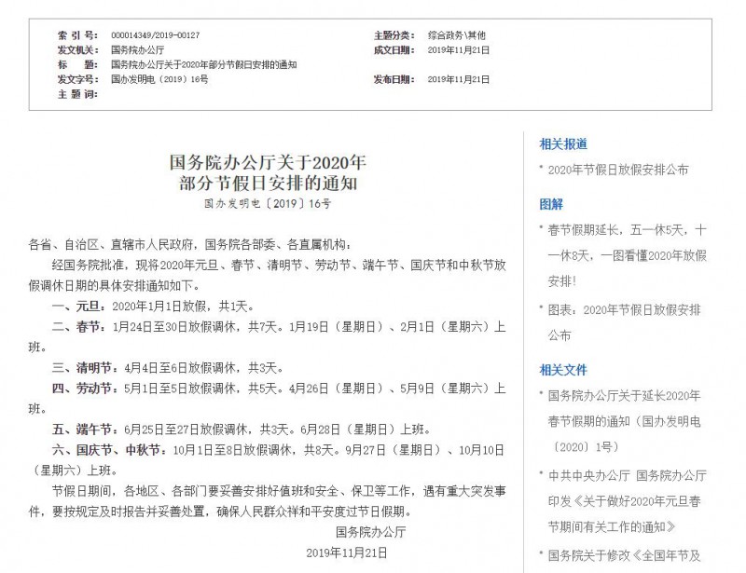
Task: Click the document number beneath the article title
Action: pyautogui.click(x=268, y=203)
